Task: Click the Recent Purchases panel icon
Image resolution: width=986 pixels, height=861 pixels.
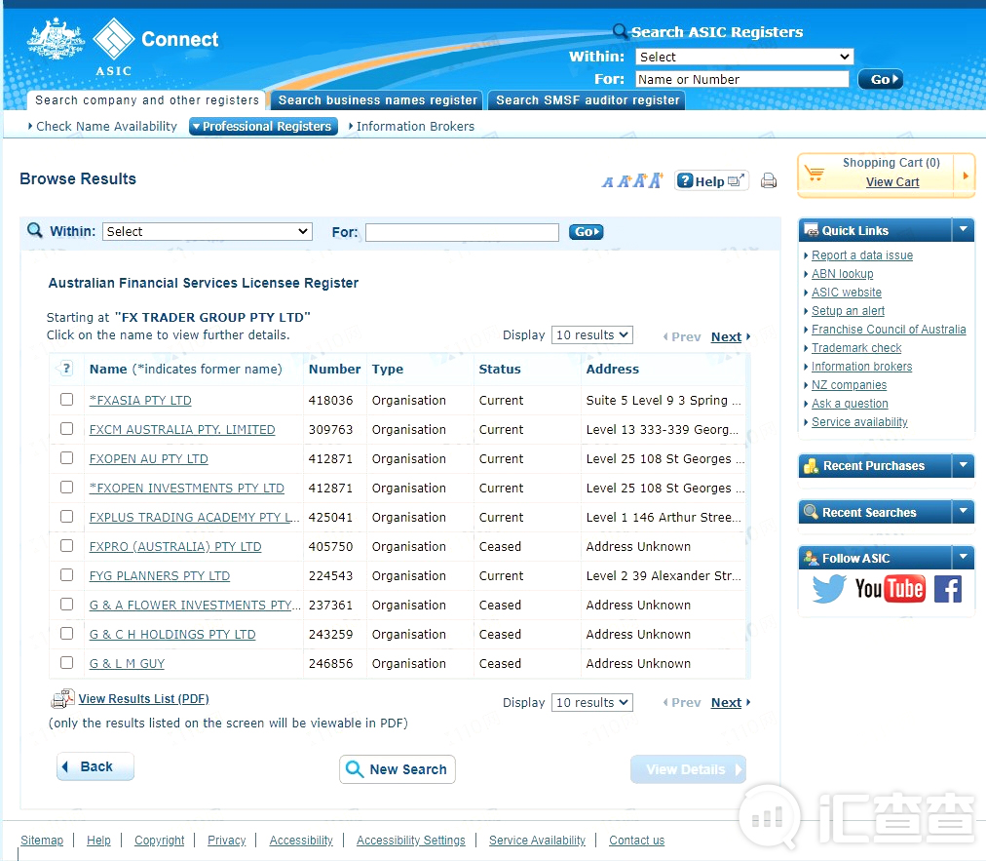Action: tap(812, 466)
